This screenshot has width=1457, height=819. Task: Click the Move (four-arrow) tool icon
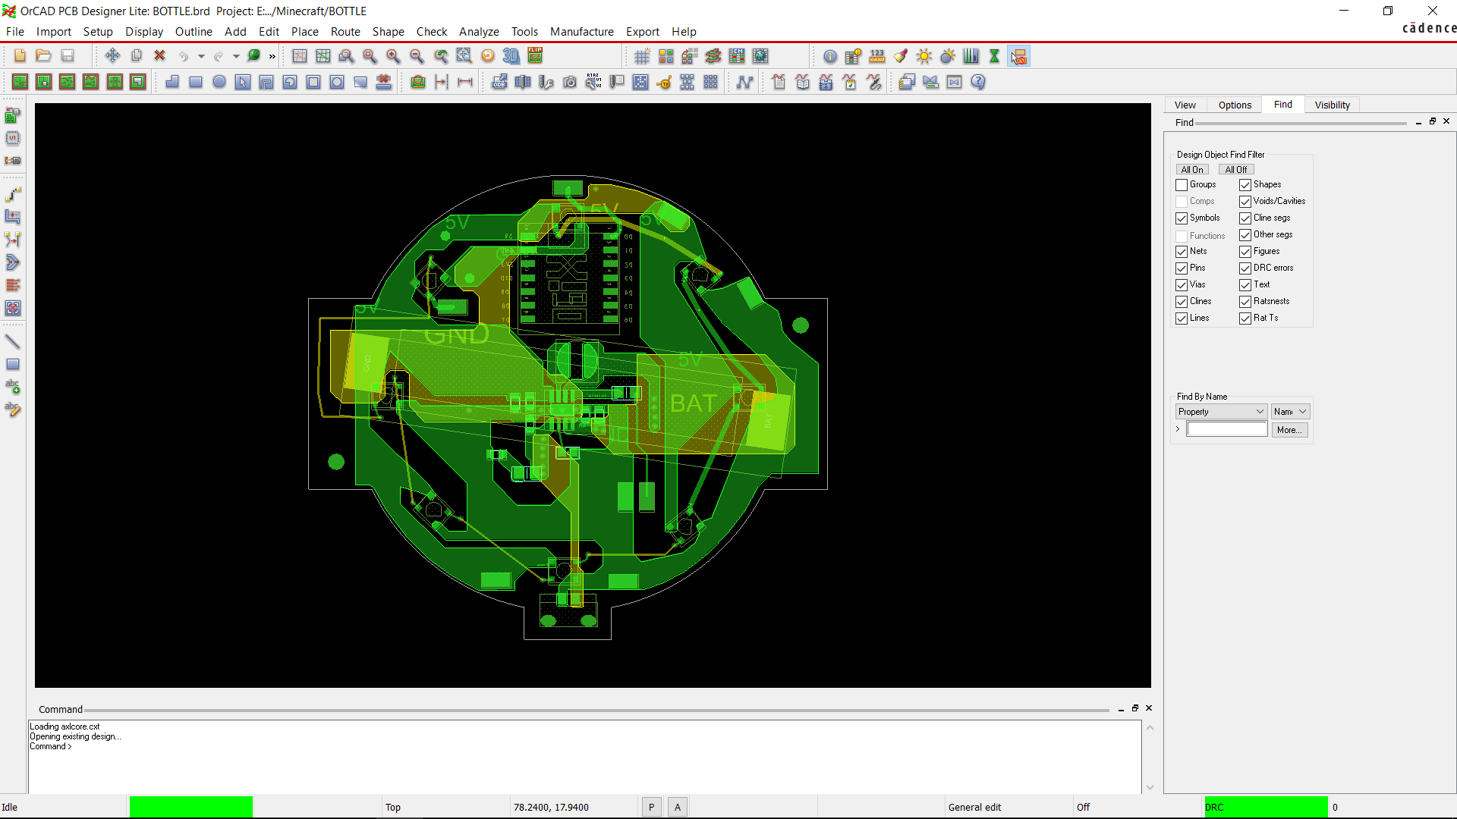click(112, 55)
